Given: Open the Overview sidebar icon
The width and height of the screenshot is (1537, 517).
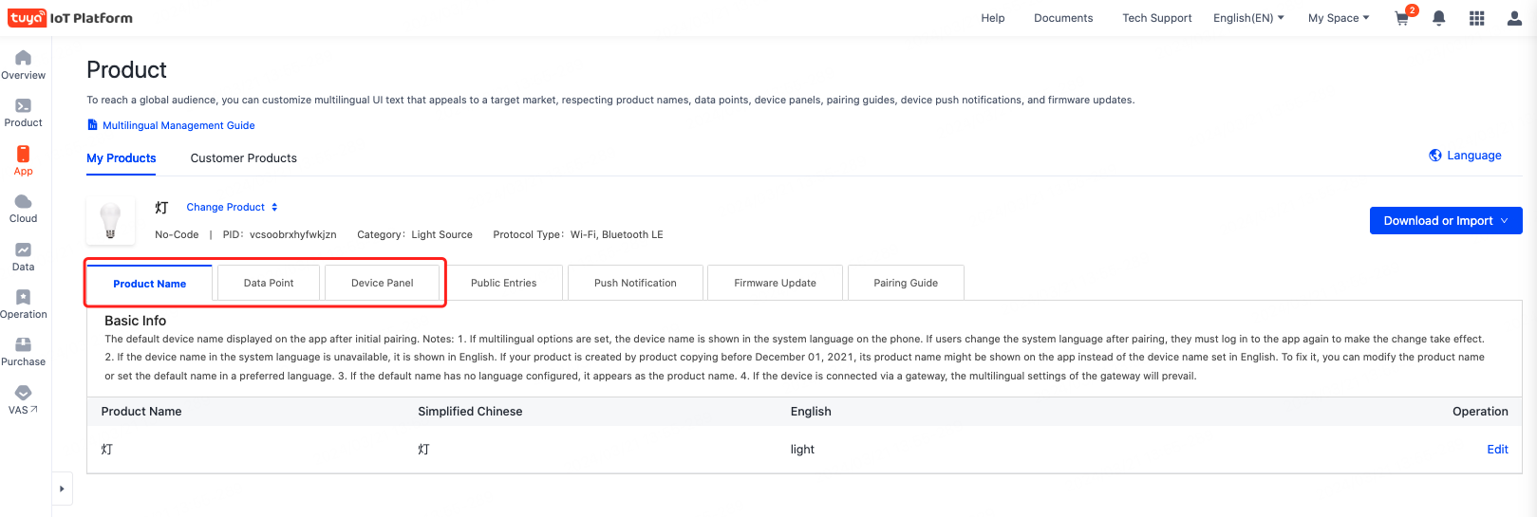Looking at the screenshot, I should coord(24,58).
